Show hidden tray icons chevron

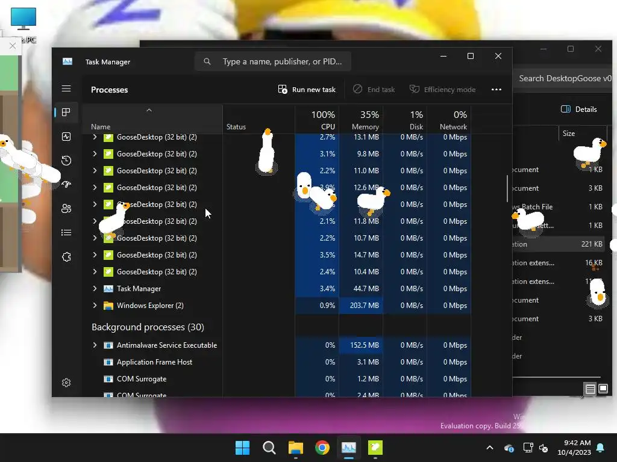point(489,448)
